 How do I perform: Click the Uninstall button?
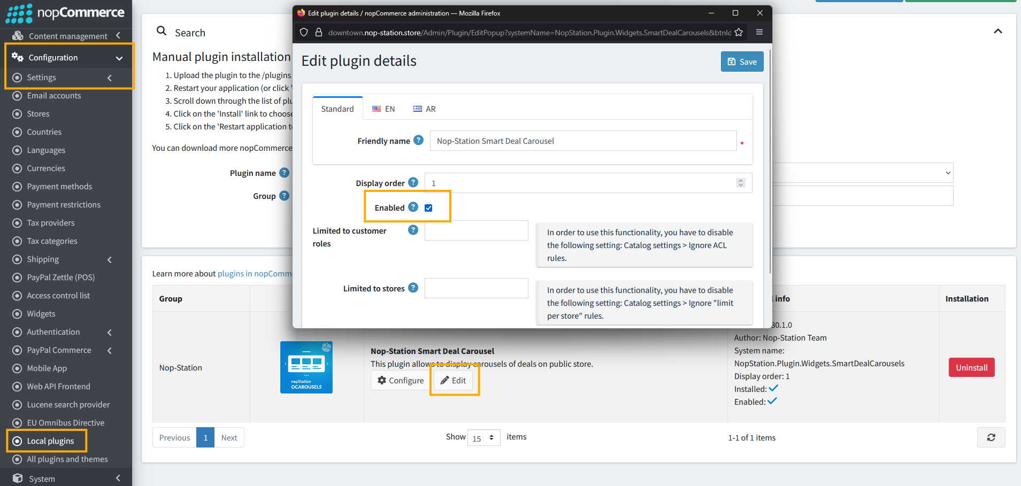coord(971,367)
